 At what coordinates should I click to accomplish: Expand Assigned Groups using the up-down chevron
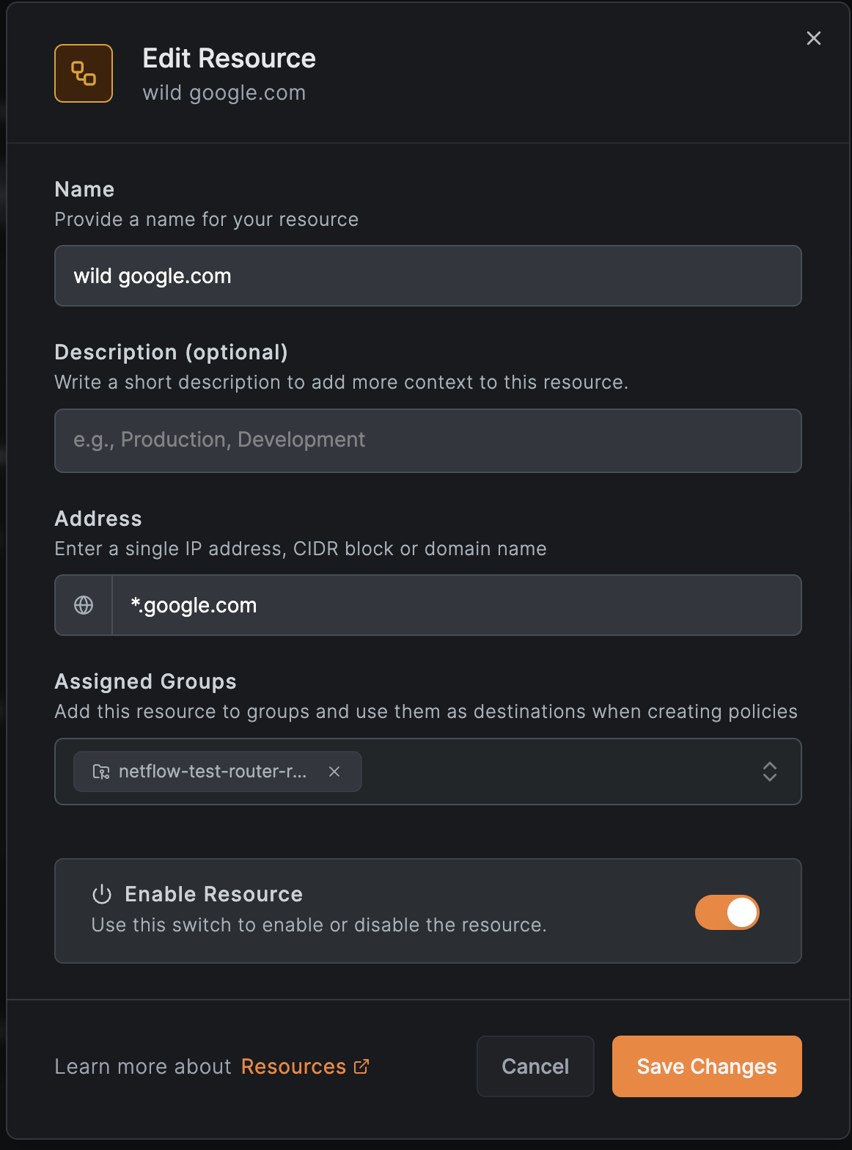click(769, 772)
